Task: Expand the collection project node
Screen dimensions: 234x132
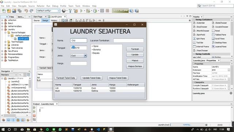Action: 2,20
